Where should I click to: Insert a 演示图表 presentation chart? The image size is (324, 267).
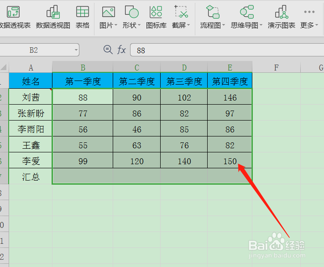point(282,17)
